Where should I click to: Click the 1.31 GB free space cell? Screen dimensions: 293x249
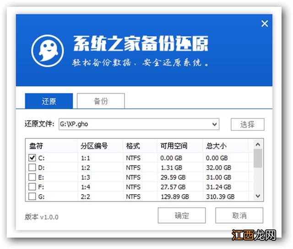(x=171, y=168)
